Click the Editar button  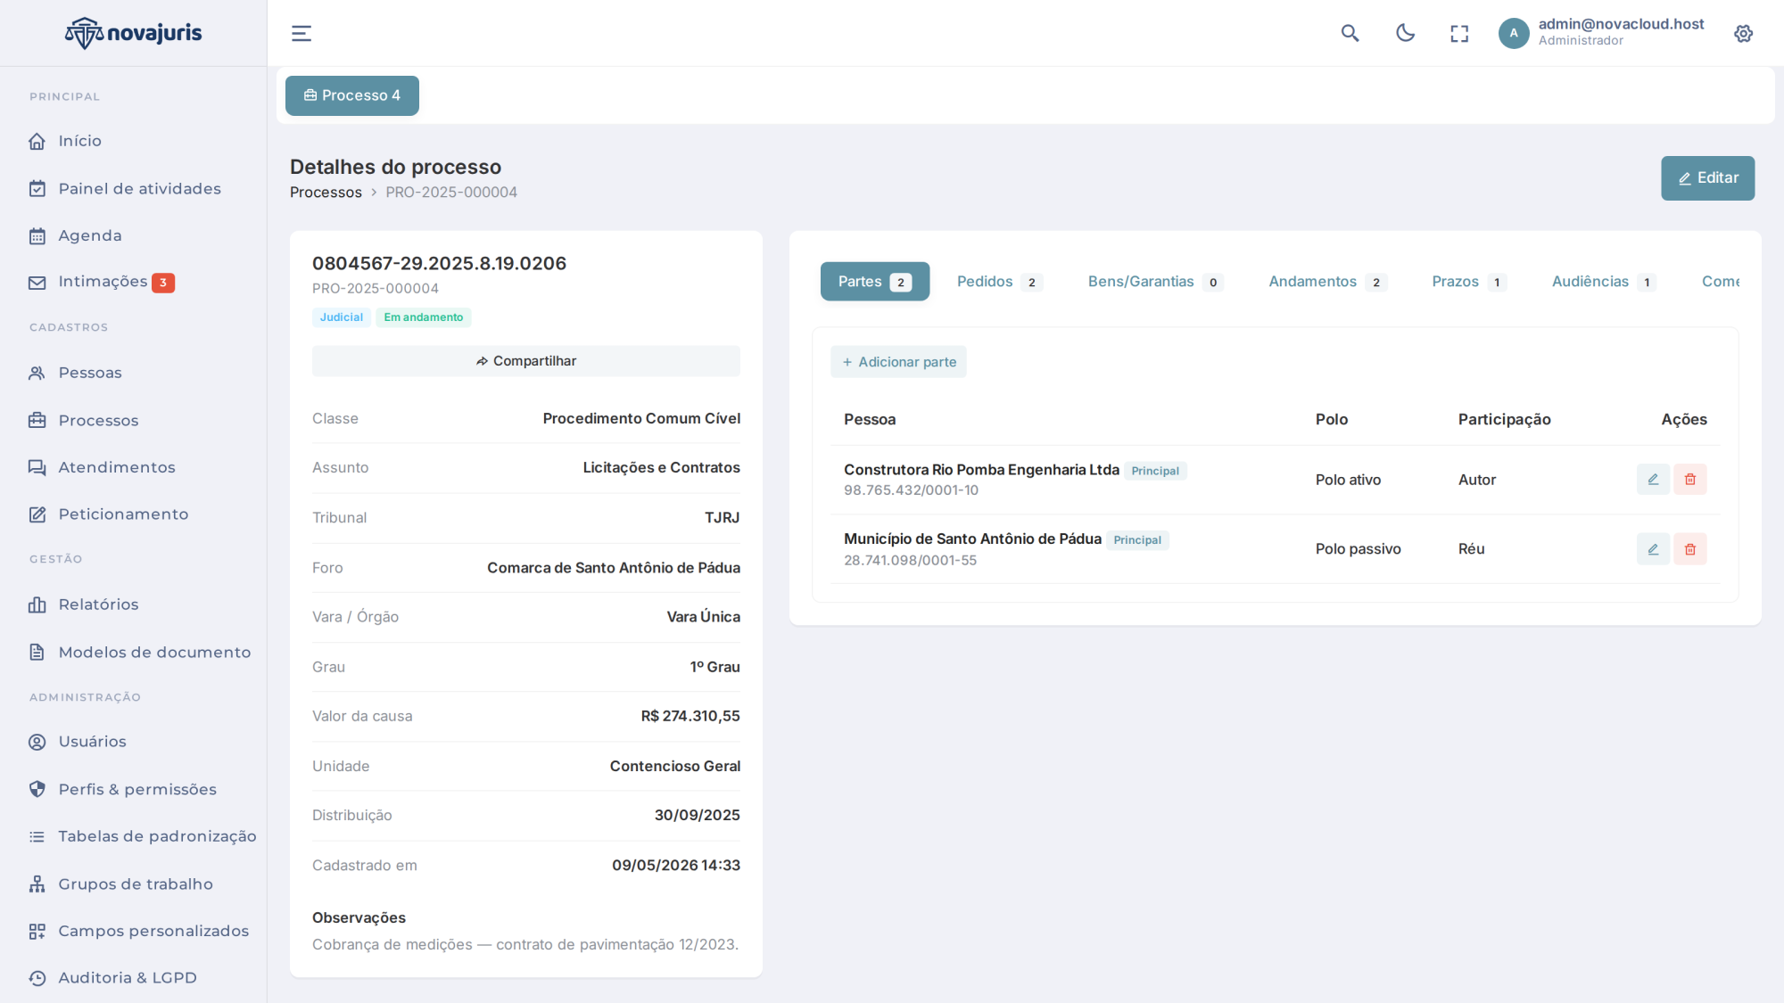pyautogui.click(x=1707, y=178)
